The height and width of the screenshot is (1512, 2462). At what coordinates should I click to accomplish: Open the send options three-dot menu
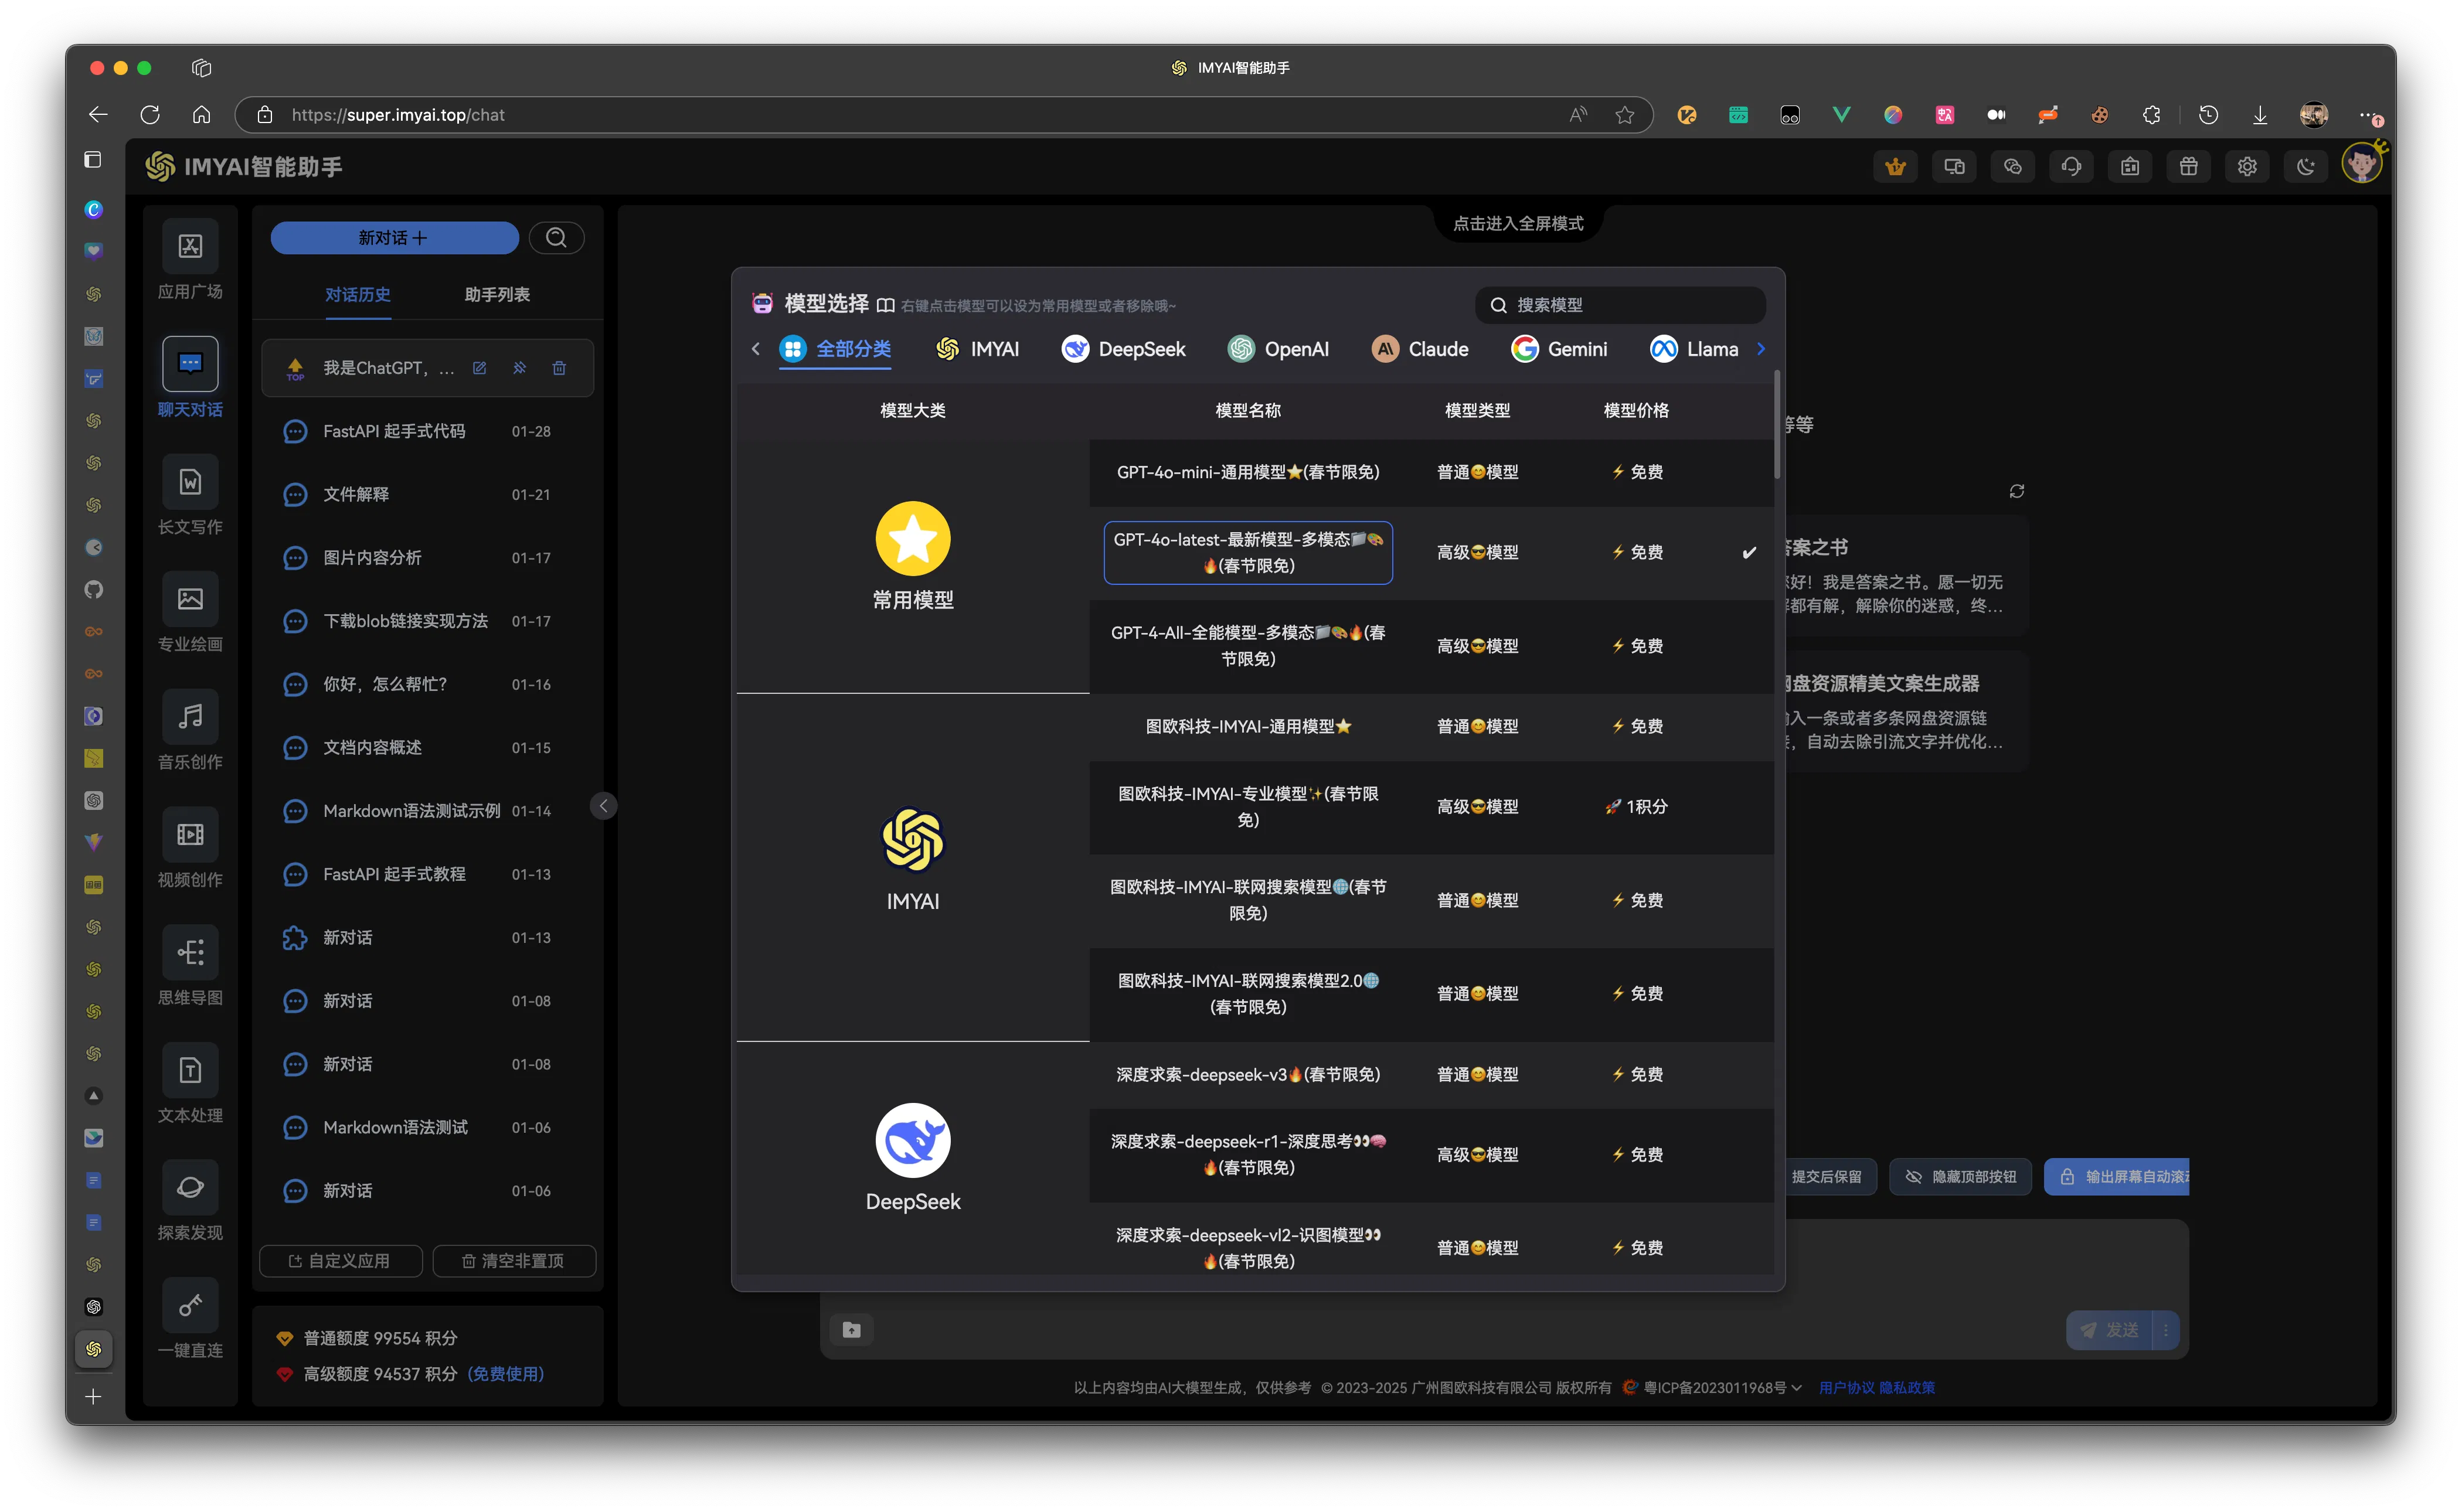(x=2166, y=1330)
